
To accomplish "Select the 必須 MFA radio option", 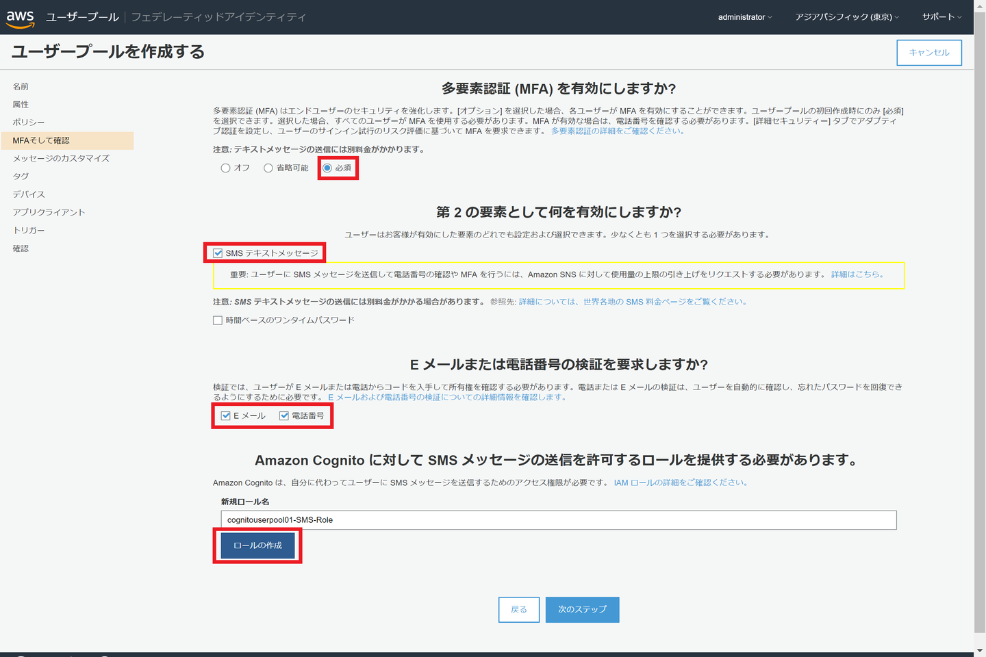I will tap(327, 168).
